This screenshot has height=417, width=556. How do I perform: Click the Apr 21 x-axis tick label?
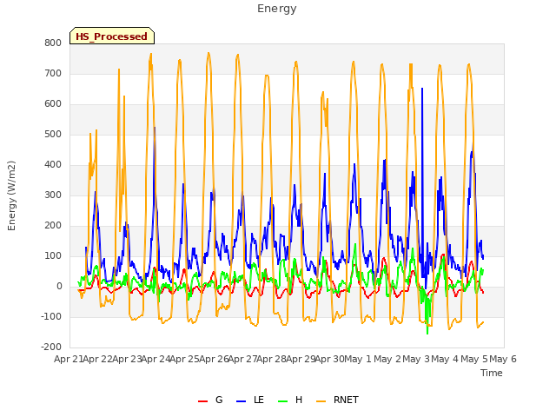point(69,359)
